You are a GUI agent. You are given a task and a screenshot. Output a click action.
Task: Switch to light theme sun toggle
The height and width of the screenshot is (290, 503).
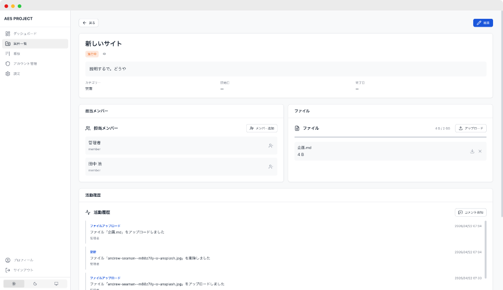[x=14, y=284]
